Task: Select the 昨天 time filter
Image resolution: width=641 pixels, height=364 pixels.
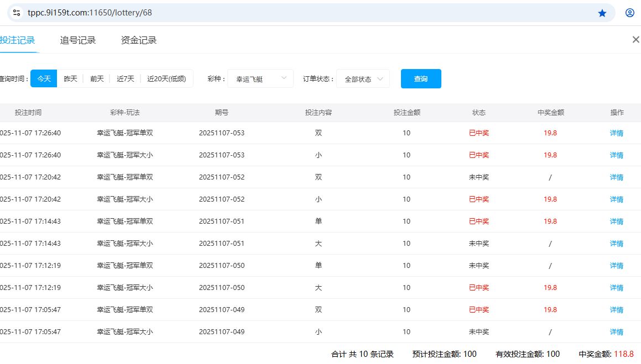Action: pos(70,79)
